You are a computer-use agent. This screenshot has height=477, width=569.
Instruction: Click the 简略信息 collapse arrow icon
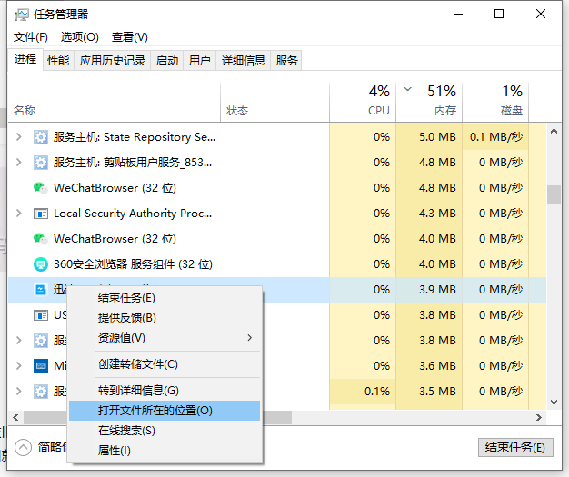tap(23, 447)
